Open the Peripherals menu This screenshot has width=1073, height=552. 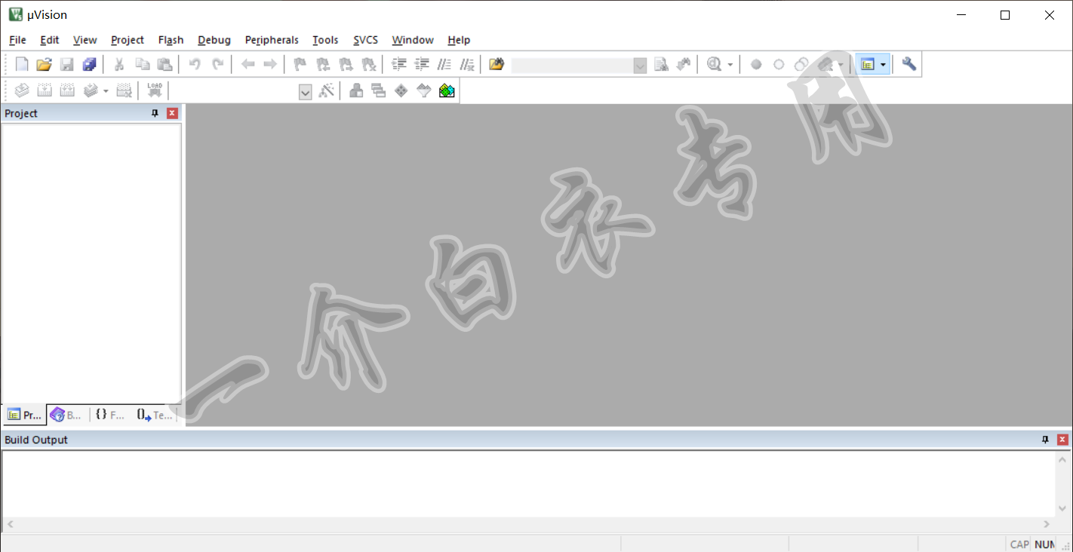click(x=272, y=40)
